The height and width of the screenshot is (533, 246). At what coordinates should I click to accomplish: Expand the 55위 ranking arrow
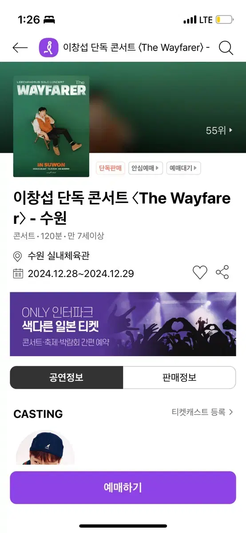[x=219, y=131]
